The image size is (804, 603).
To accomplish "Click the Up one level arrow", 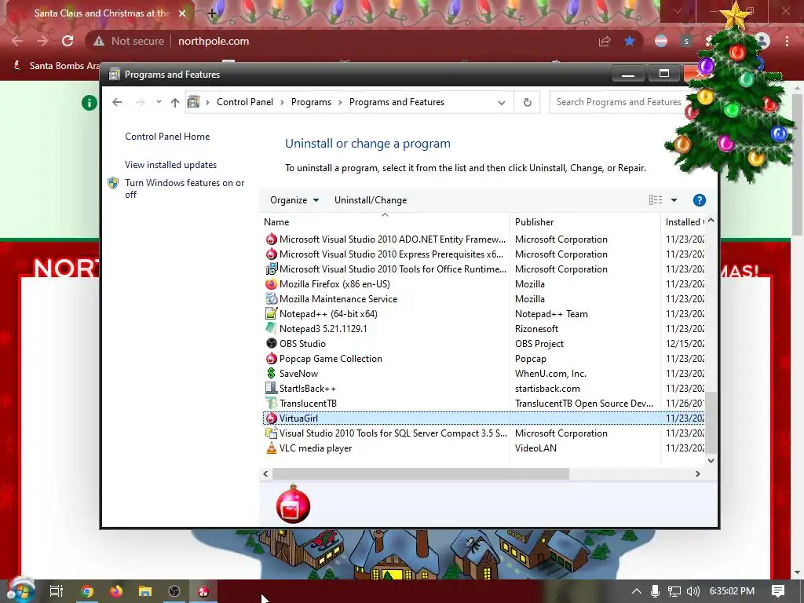I will (x=175, y=102).
